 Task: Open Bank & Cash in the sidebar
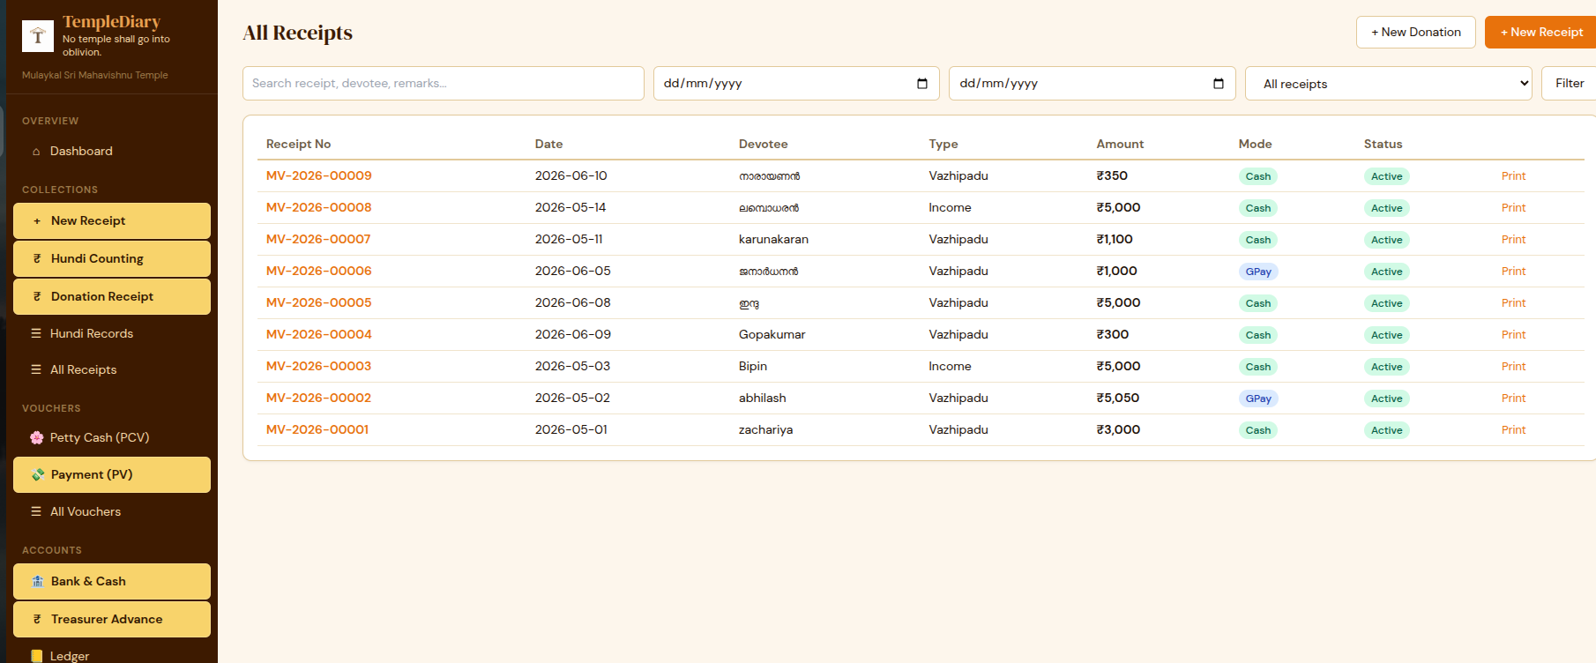click(x=112, y=581)
